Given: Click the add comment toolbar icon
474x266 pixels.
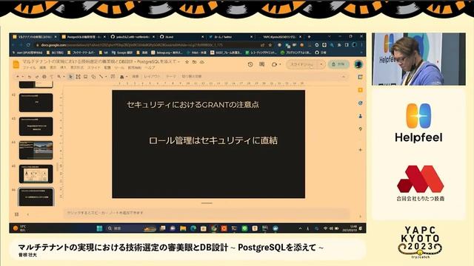Looking at the screenshot, I should pos(113,77).
